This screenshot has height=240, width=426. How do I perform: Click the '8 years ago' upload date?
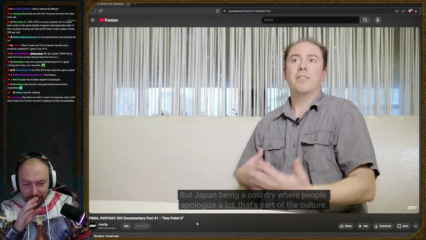tap(112, 236)
